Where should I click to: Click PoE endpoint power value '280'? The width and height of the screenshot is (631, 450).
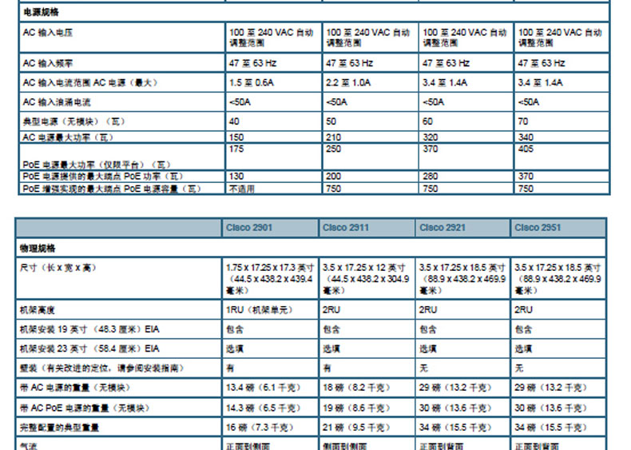coord(431,176)
